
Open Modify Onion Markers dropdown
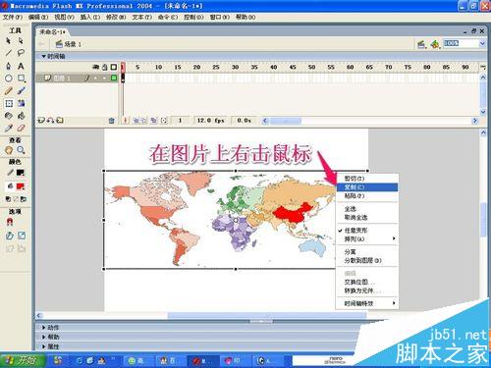tap(164, 121)
